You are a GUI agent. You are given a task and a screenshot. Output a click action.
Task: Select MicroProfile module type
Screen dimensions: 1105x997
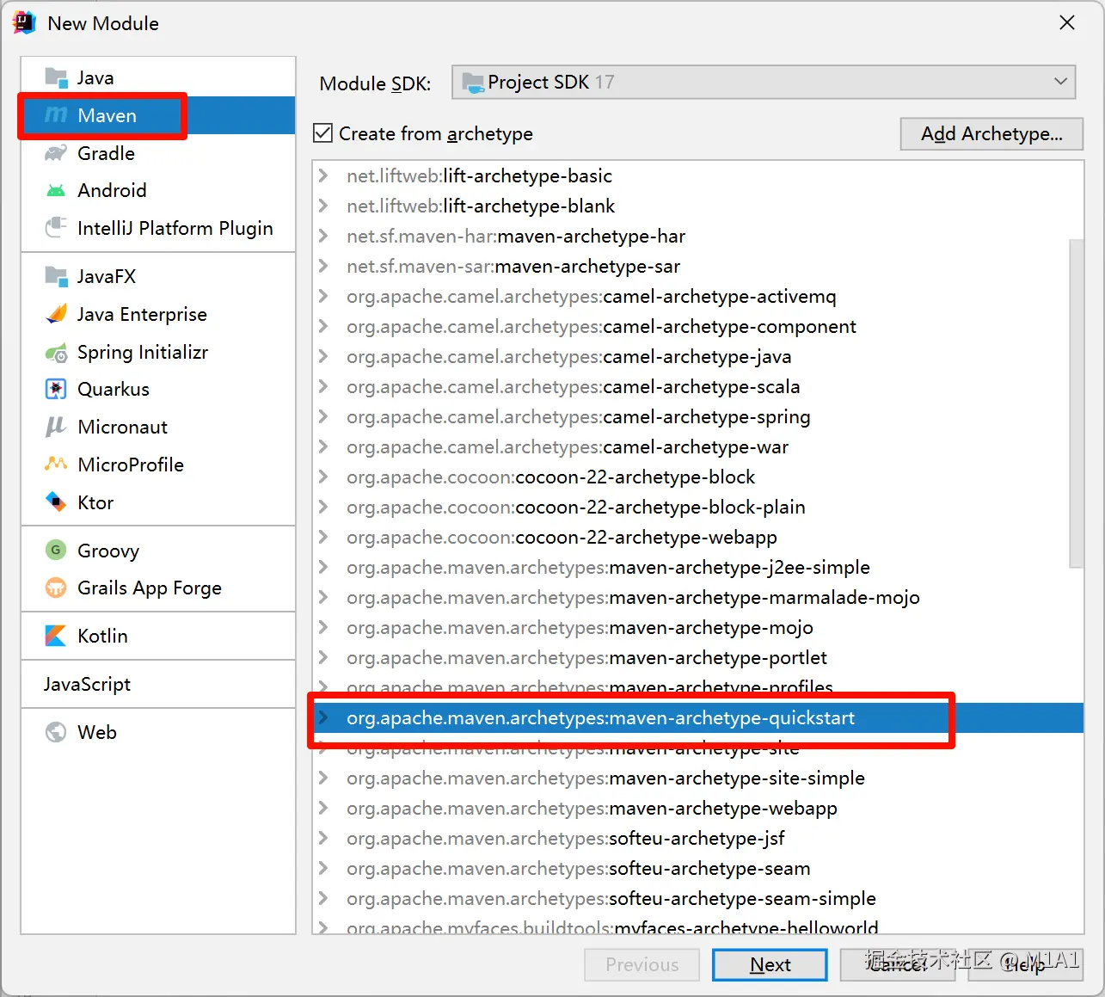coord(158,465)
